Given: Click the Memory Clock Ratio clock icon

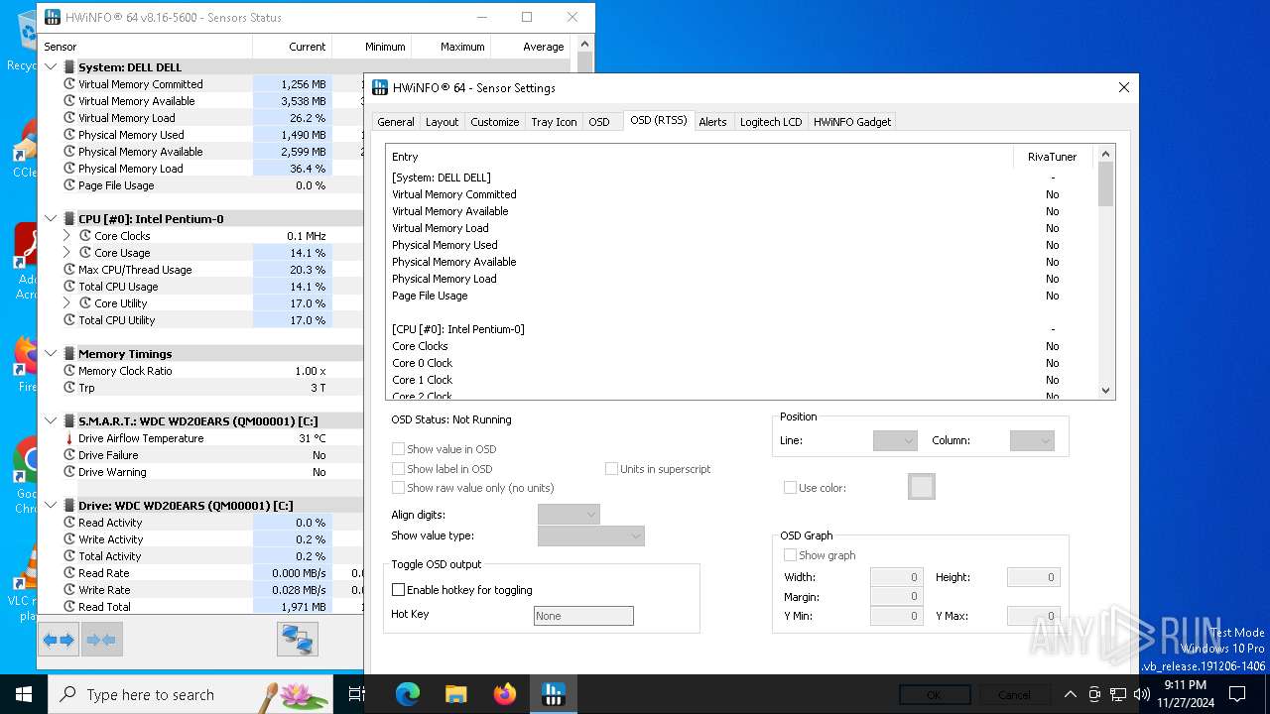Looking at the screenshot, I should pyautogui.click(x=69, y=371).
